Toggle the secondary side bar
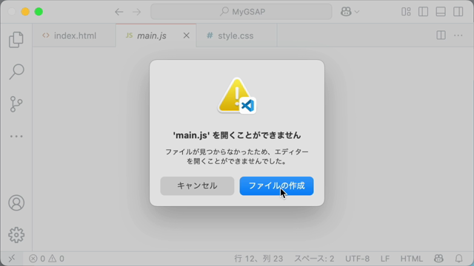This screenshot has height=266, width=474. coord(458,12)
